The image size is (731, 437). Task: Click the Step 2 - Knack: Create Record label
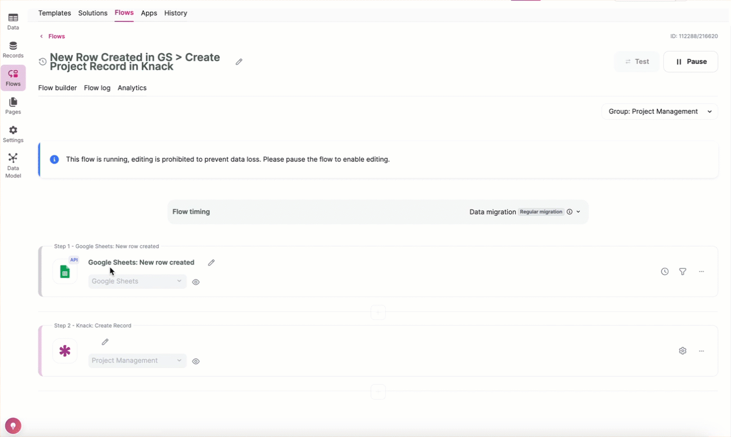click(92, 326)
